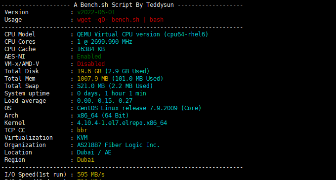Image resolution: width=336 pixels, height=180 pixels.
Task: Click the wget bench.sh usage command
Action: pyautogui.click(x=120, y=20)
